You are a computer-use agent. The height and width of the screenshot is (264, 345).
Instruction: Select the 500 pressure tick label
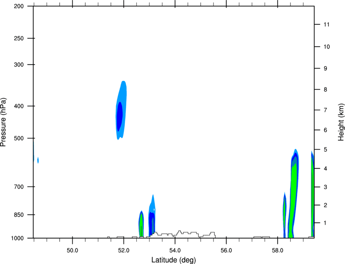point(19,138)
